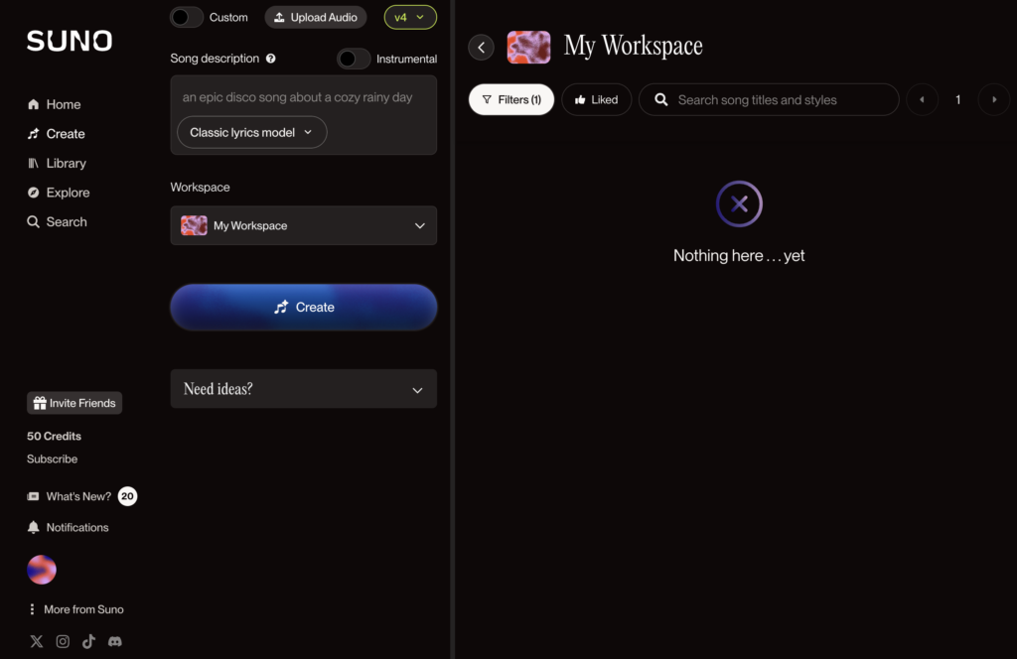Click the Nothing here...yet message
1017x659 pixels.
coord(739,255)
